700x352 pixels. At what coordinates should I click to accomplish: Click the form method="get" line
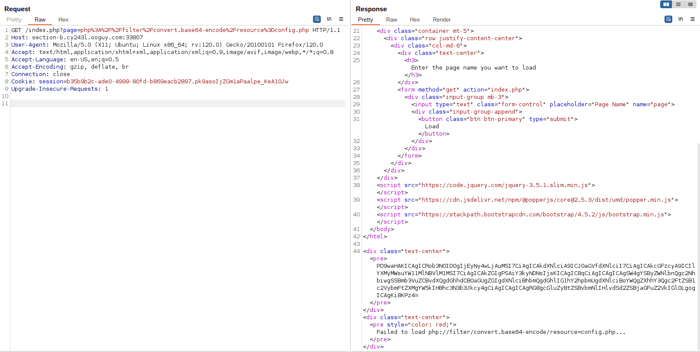(463, 90)
